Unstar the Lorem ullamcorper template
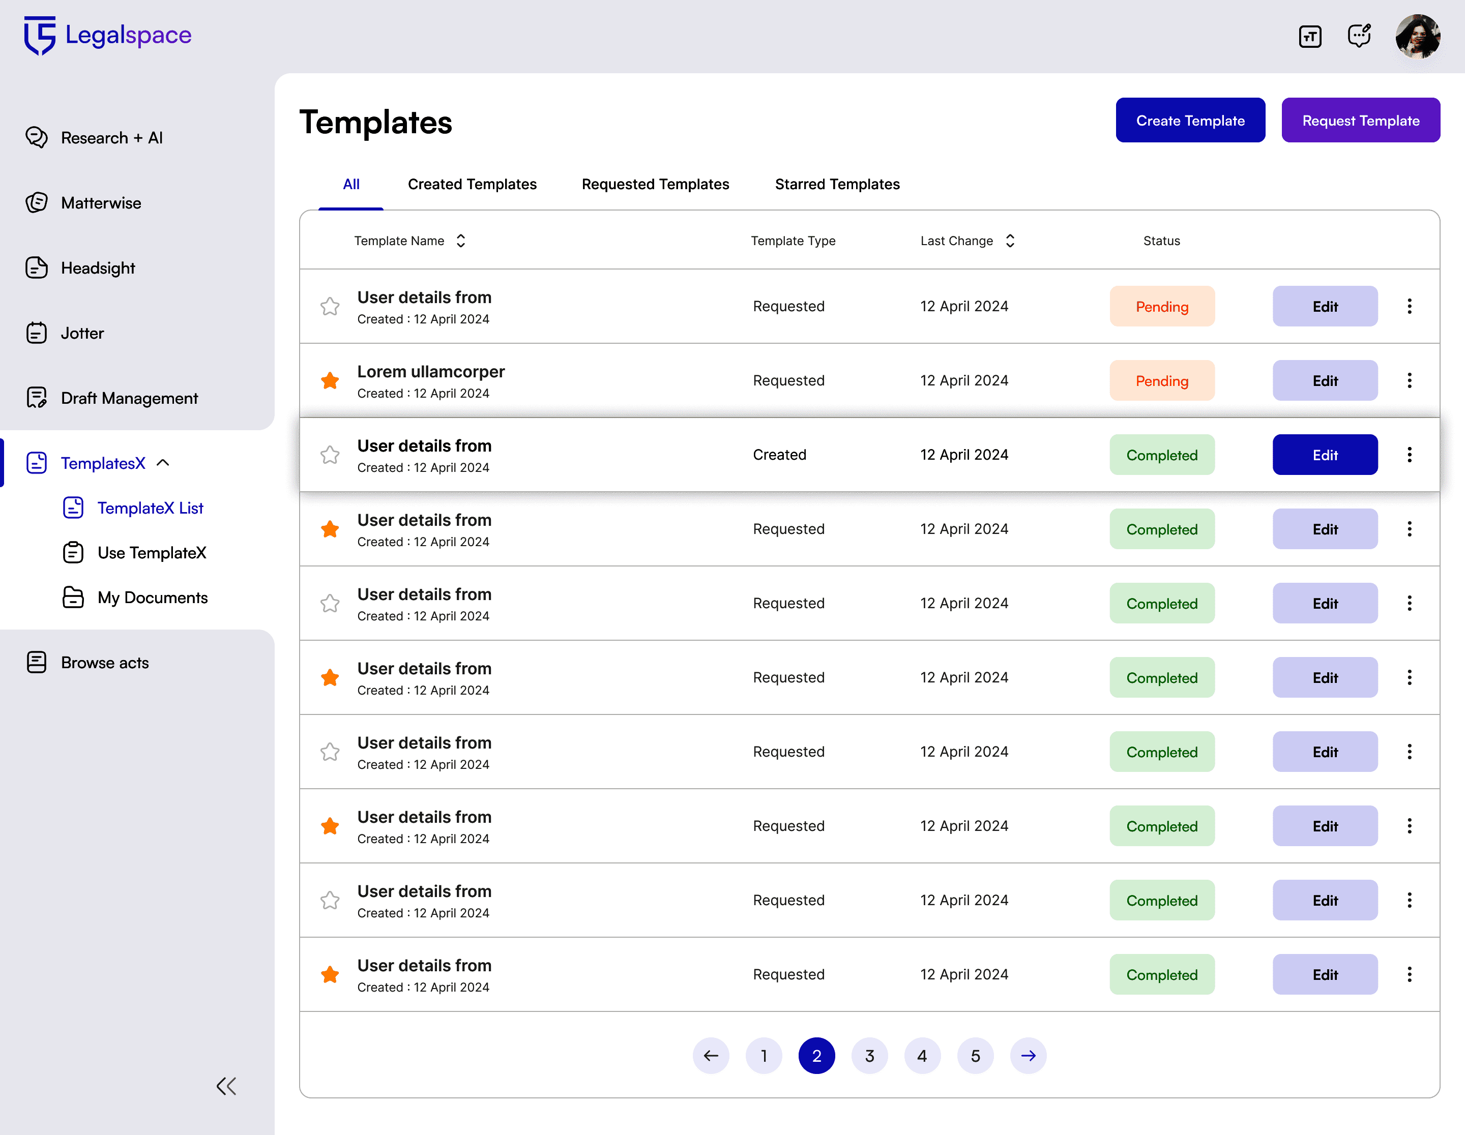The height and width of the screenshot is (1135, 1465). 329,381
